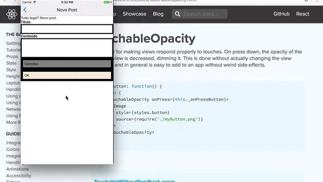Click the Conteúdo label
323x182 pixels.
point(29,36)
